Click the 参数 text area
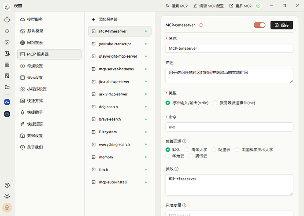Viewport: 304px width, 216px height. (229, 185)
